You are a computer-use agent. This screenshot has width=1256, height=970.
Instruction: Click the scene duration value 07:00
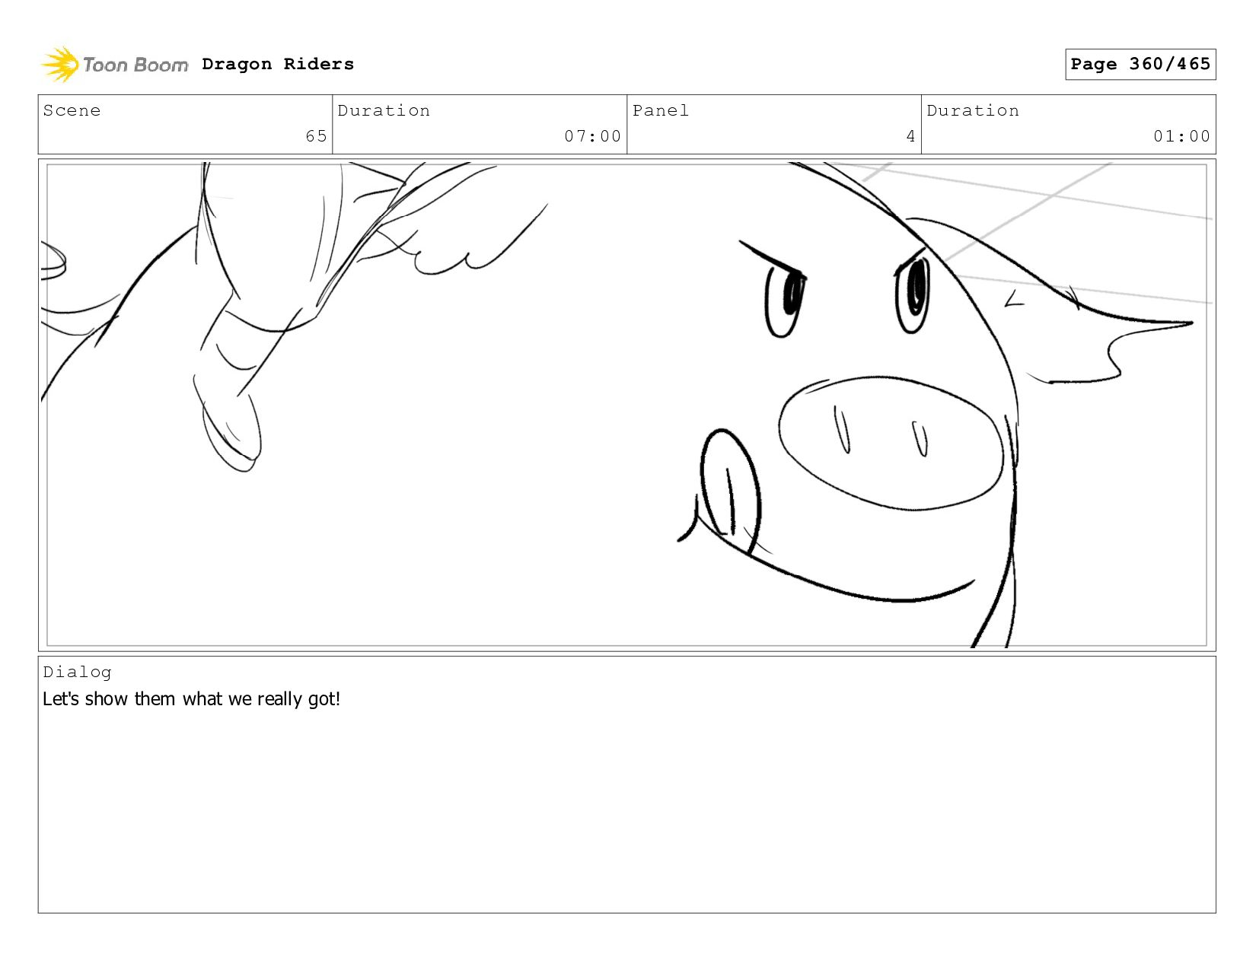tap(592, 136)
